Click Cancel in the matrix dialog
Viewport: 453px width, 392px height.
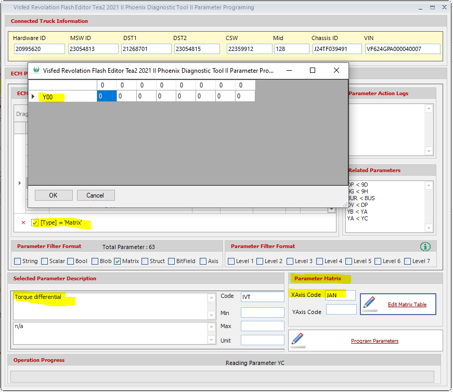click(x=96, y=195)
